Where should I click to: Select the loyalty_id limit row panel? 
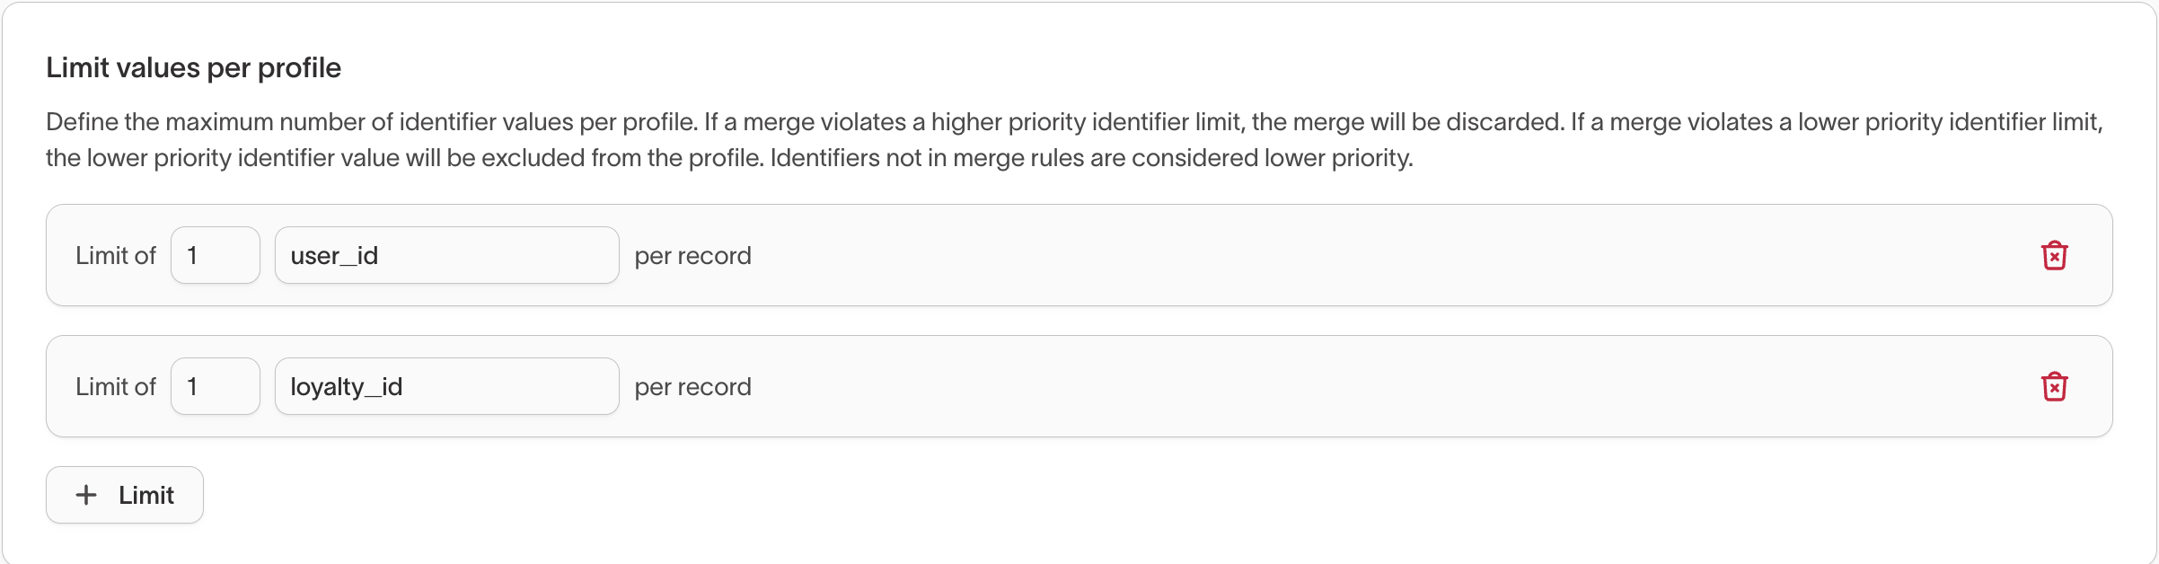[1347, 386]
